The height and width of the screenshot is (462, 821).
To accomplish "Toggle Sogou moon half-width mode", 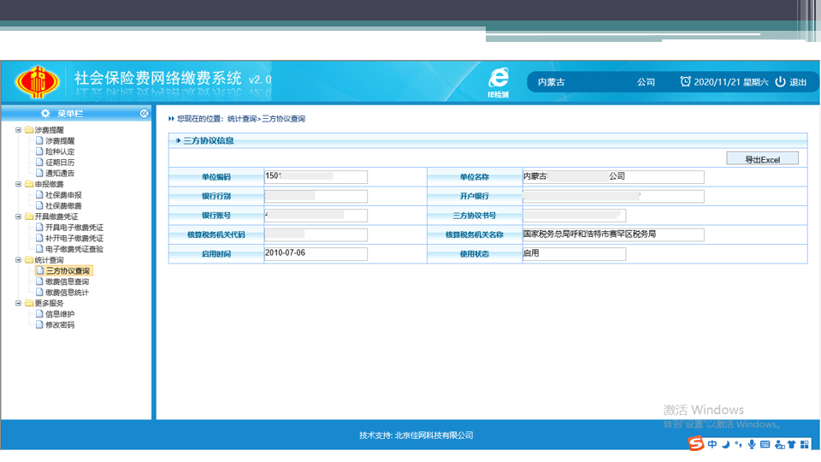I will click(x=726, y=444).
